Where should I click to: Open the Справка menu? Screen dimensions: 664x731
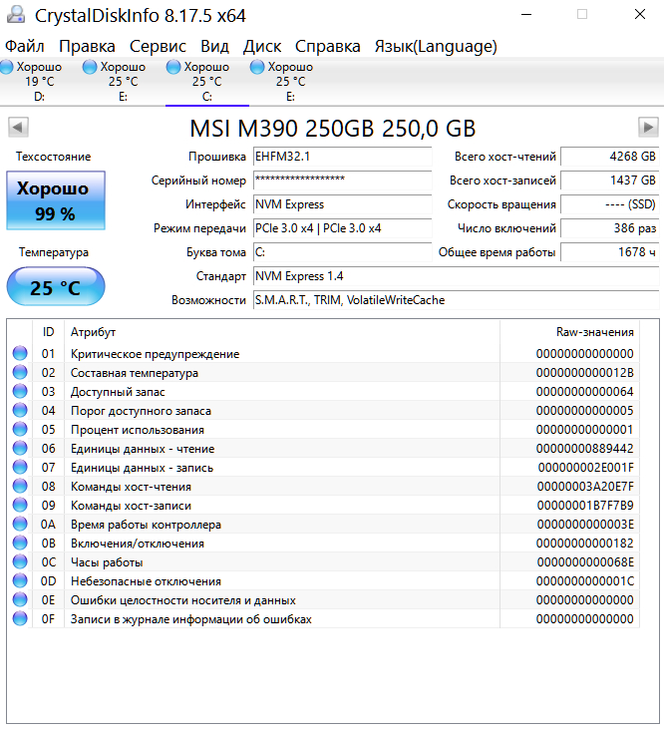click(328, 47)
